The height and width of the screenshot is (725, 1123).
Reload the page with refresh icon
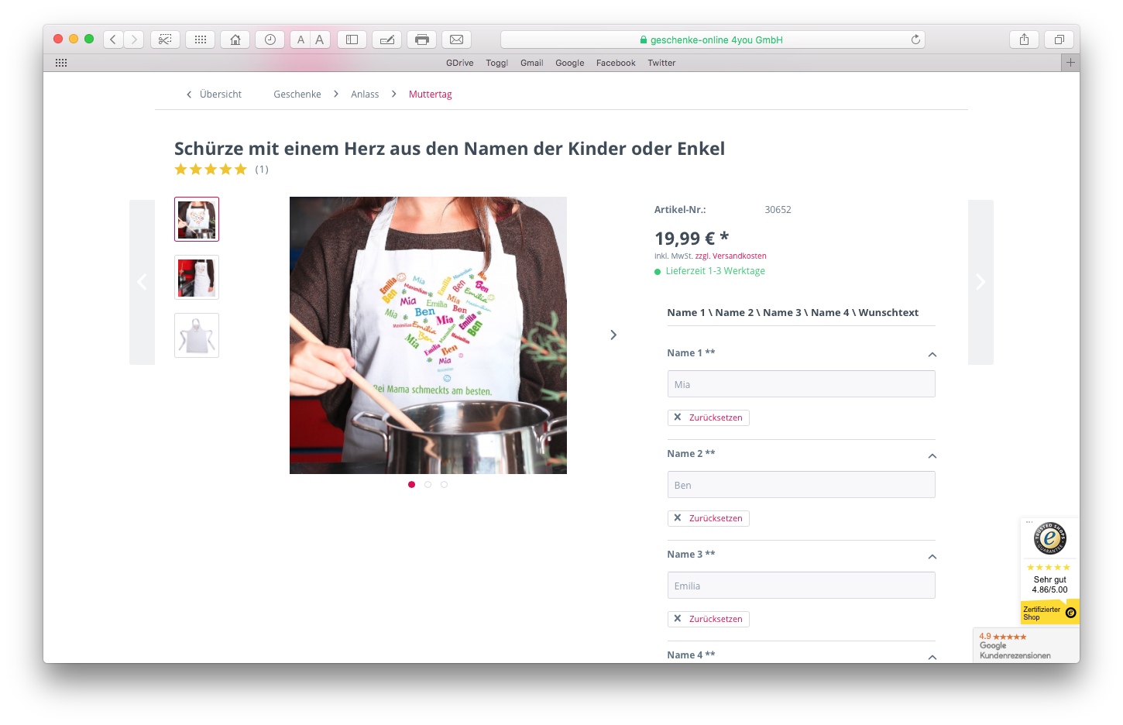point(915,40)
